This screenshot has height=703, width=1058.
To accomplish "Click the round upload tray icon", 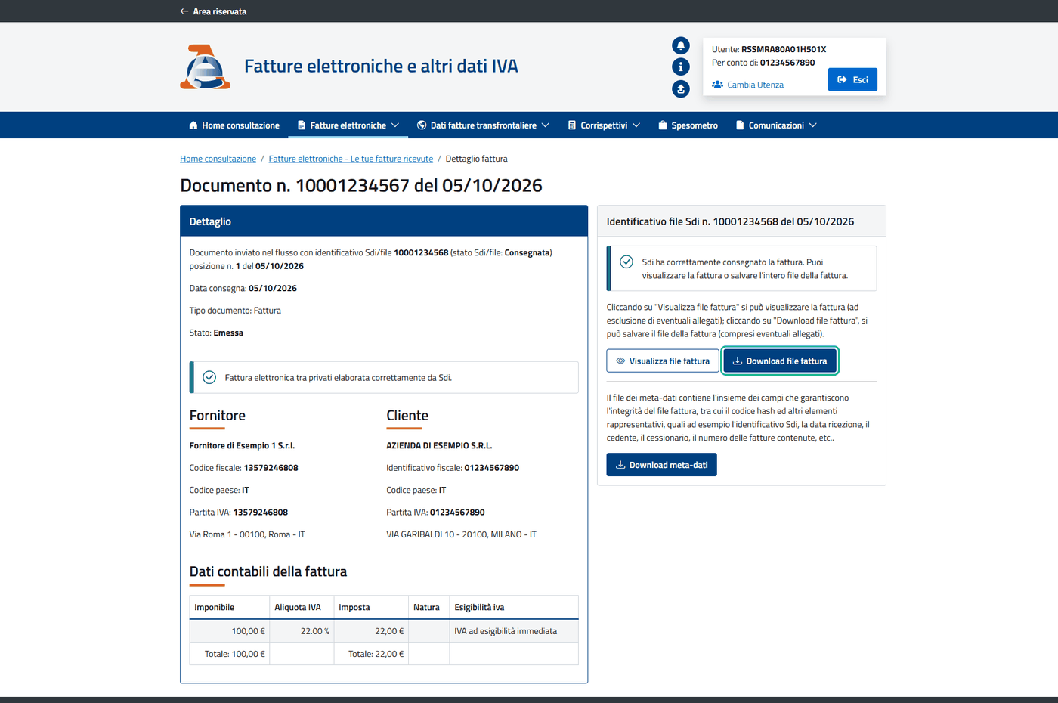I will [681, 89].
